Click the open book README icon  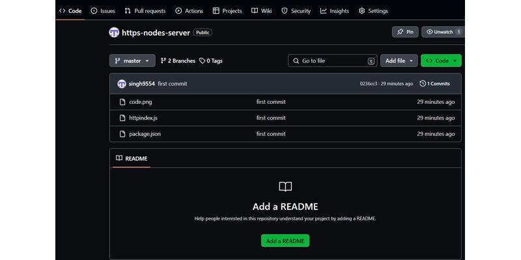285,187
